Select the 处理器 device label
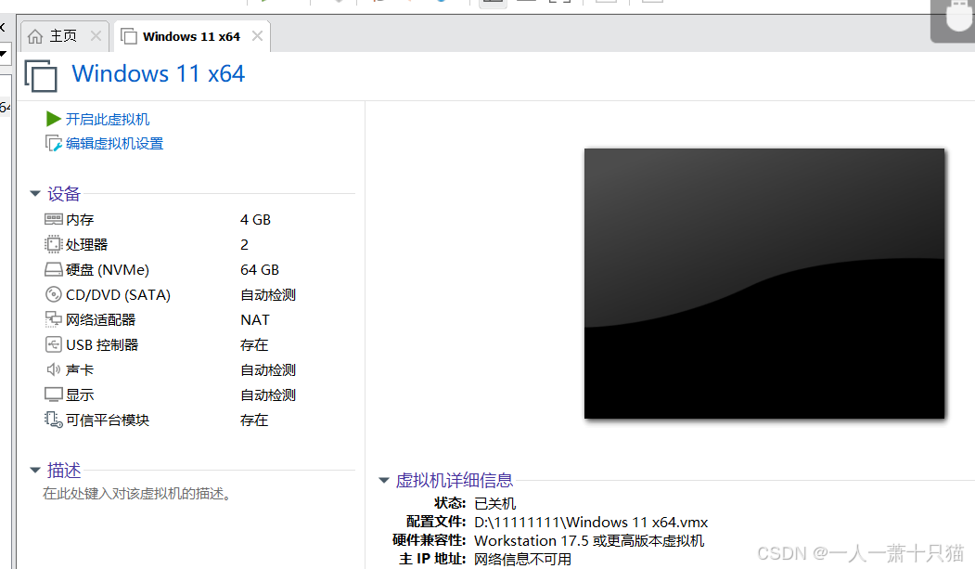The height and width of the screenshot is (569, 975). (x=86, y=244)
